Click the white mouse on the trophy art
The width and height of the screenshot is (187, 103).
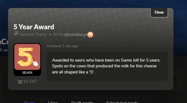point(36,64)
